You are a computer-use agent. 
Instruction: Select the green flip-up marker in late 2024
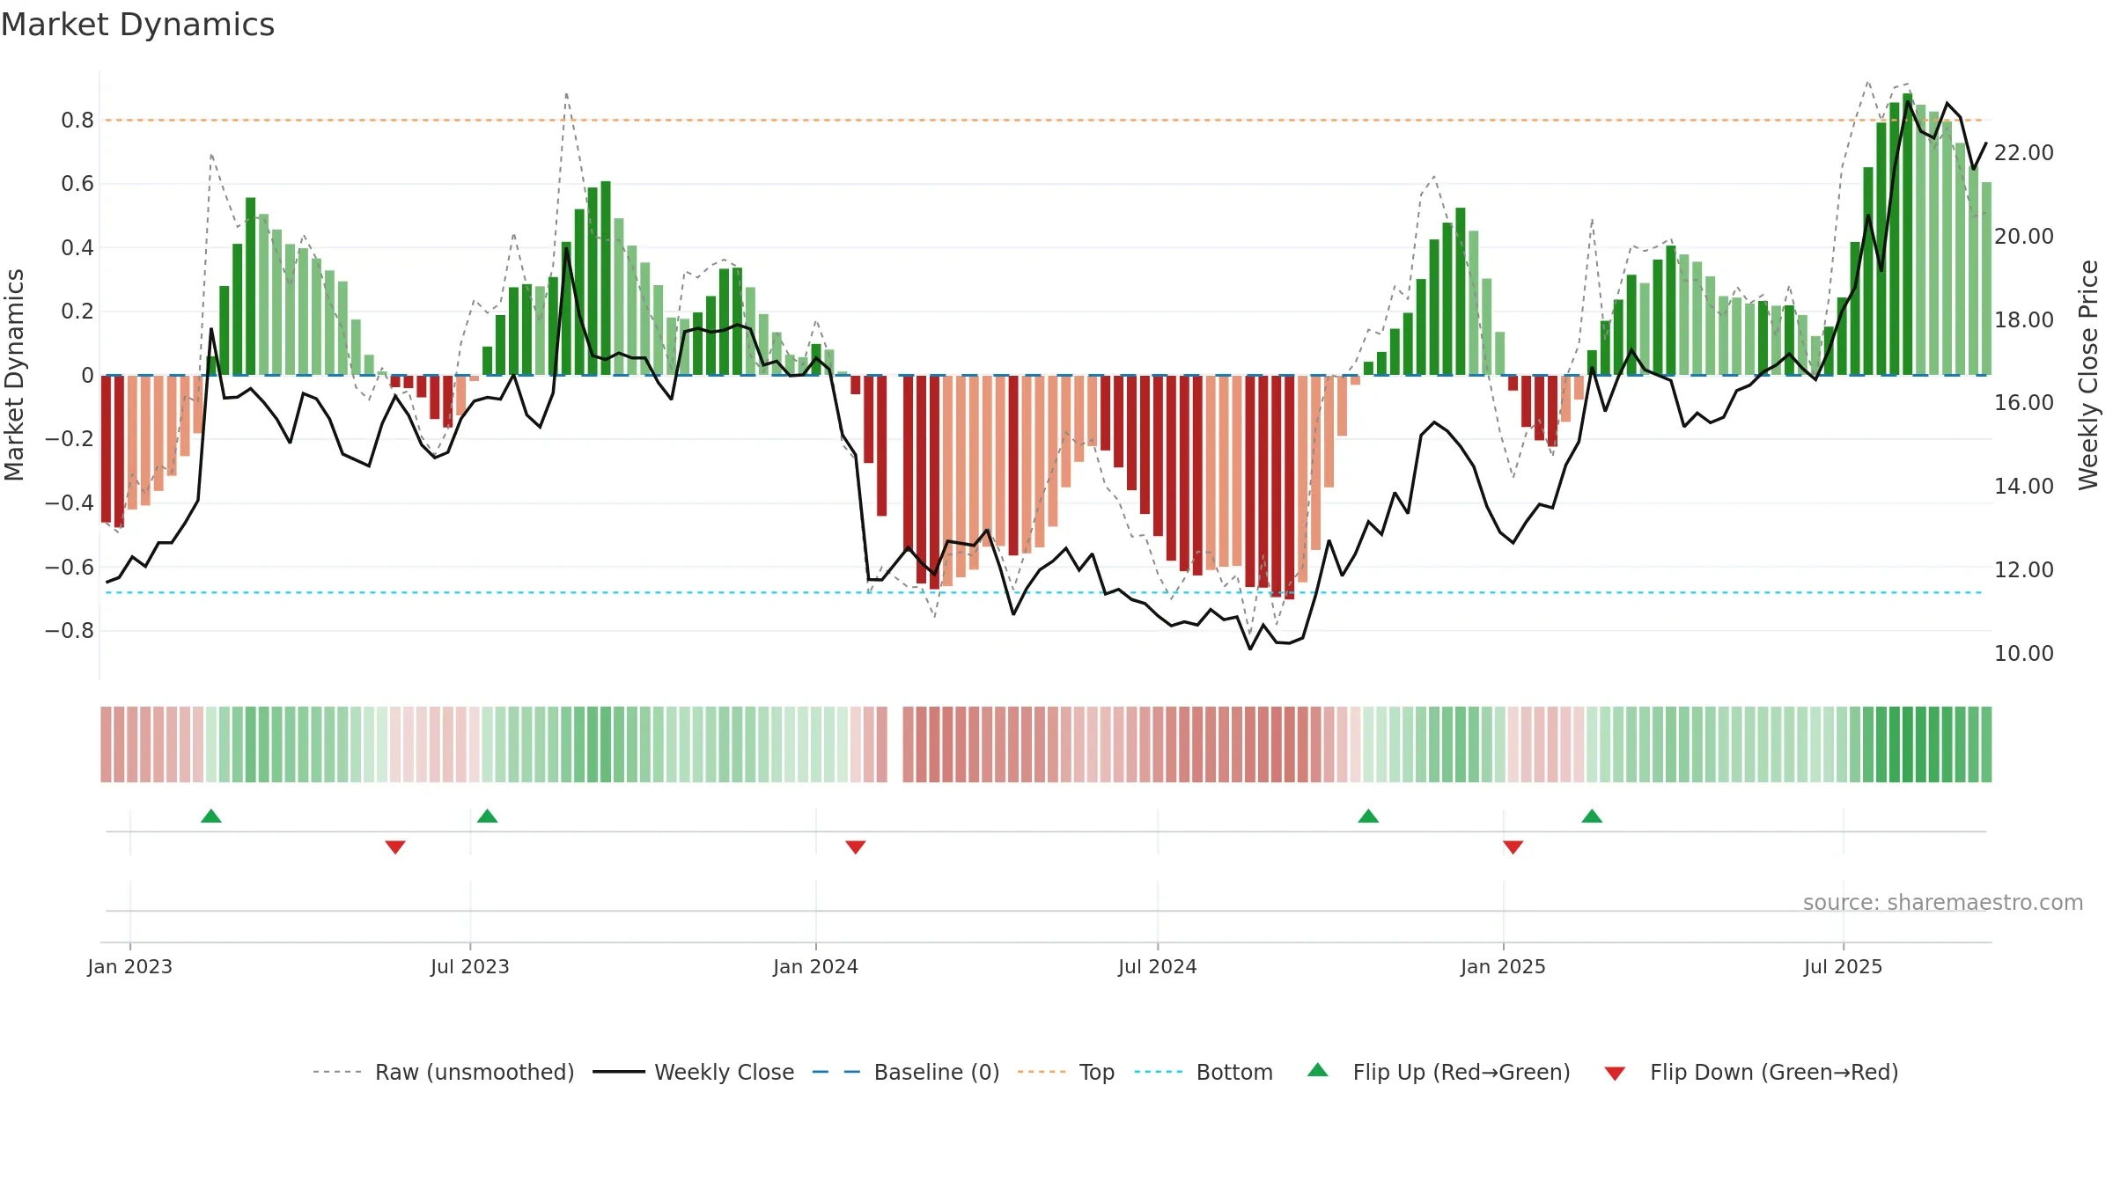1368,816
